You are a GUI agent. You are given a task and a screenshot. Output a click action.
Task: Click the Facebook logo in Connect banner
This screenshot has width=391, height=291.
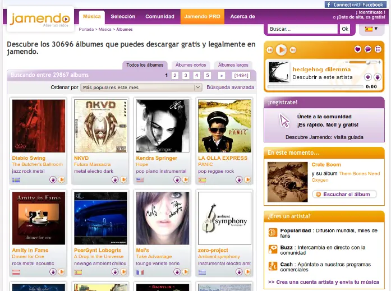coord(329,4)
